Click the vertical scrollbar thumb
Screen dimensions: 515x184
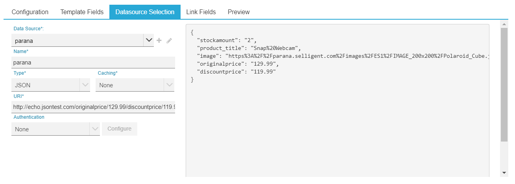coord(504,85)
